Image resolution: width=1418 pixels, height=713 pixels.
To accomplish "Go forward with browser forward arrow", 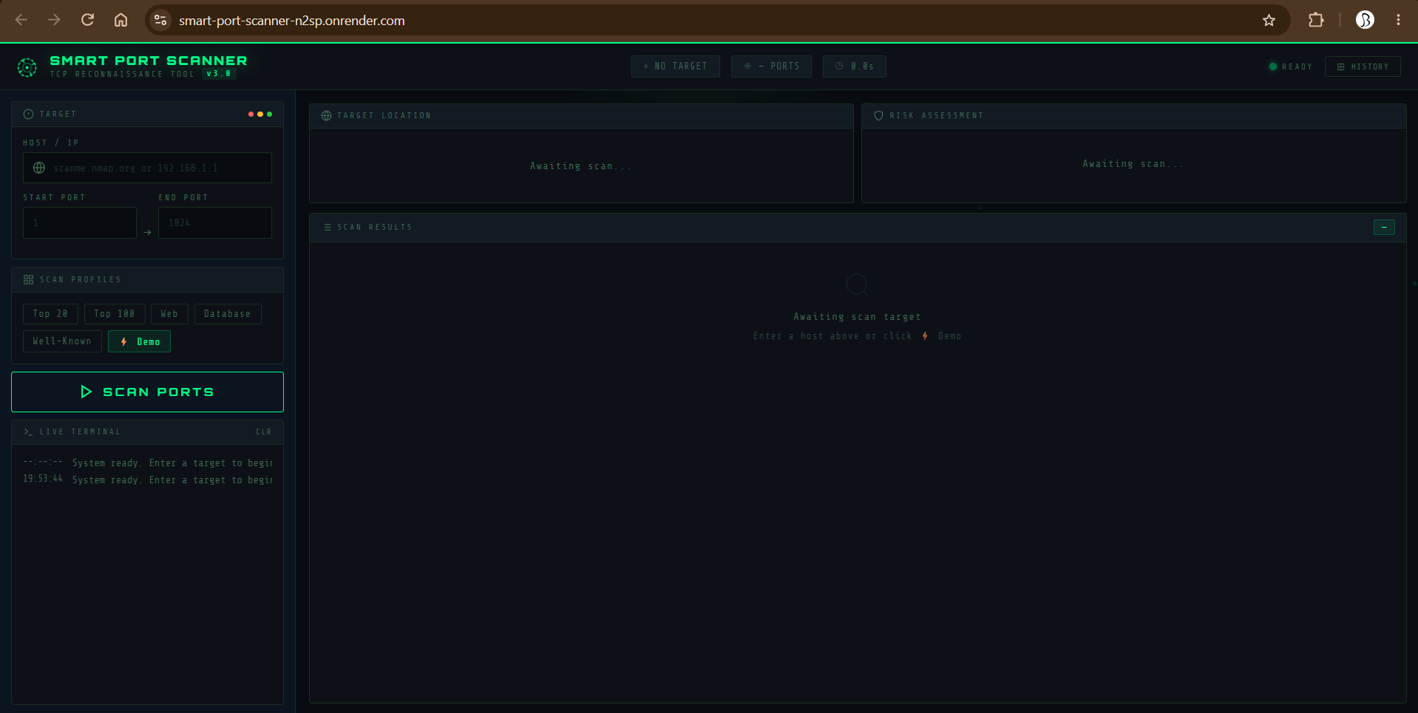I will pyautogui.click(x=54, y=20).
